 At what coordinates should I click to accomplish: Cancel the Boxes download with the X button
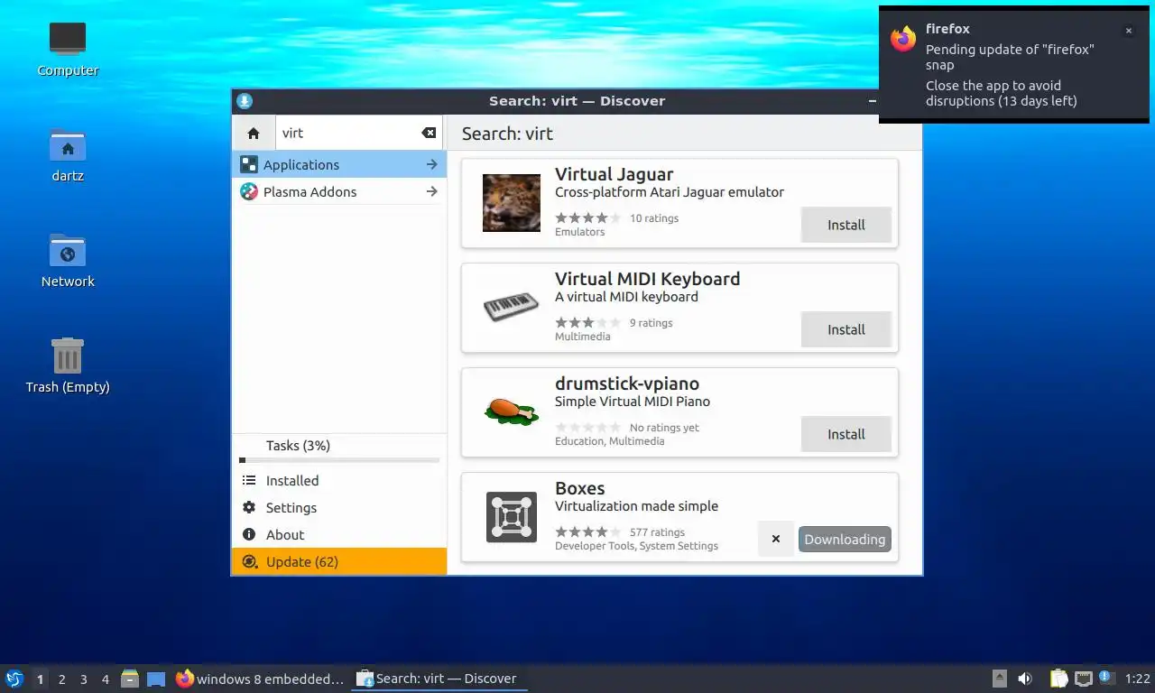(776, 540)
